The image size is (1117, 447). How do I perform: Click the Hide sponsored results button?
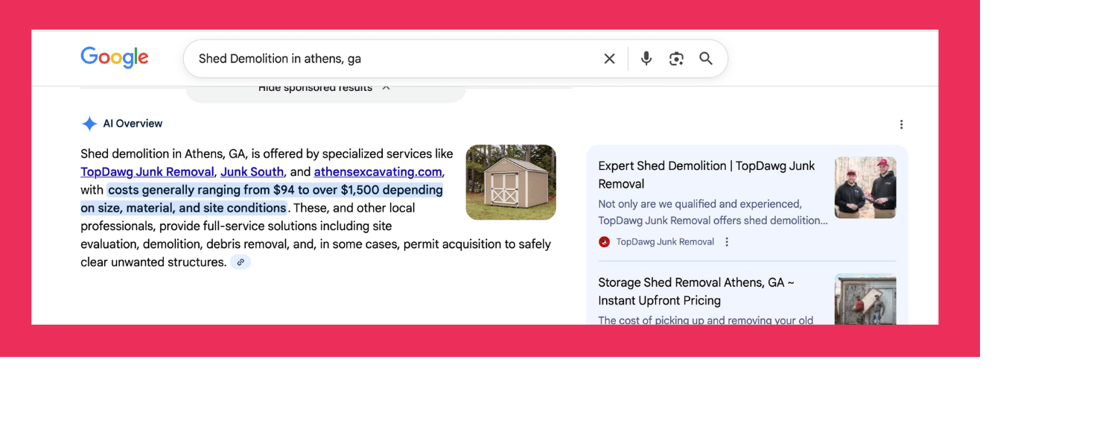click(x=315, y=89)
